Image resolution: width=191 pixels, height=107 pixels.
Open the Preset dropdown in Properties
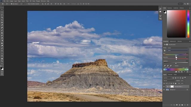click(x=178, y=48)
